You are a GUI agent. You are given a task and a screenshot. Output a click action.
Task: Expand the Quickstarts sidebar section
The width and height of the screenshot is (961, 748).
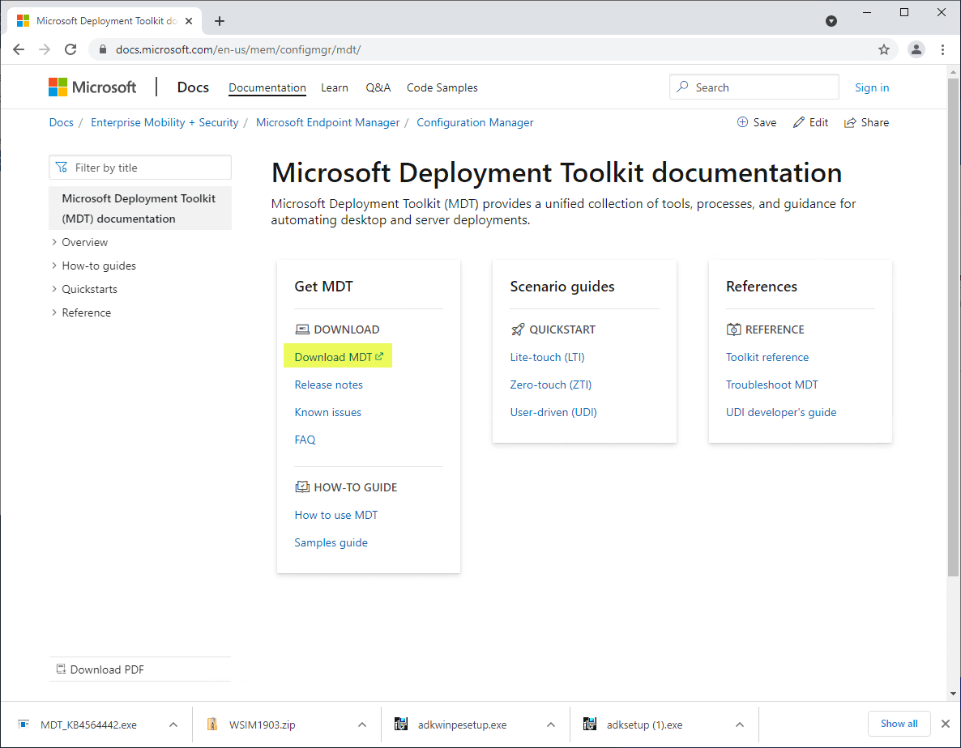pos(54,289)
